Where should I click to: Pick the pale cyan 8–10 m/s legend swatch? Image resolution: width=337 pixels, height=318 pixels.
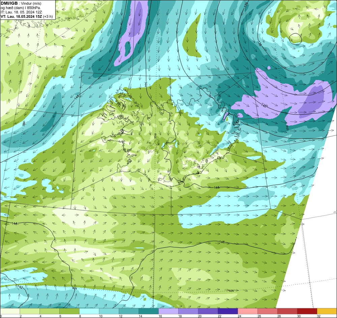pyautogui.click(x=89, y=311)
